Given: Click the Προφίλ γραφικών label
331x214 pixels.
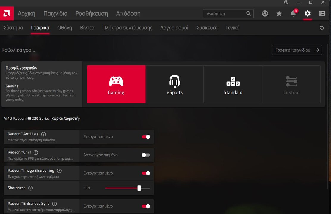Looking at the screenshot, I should [x=21, y=68].
